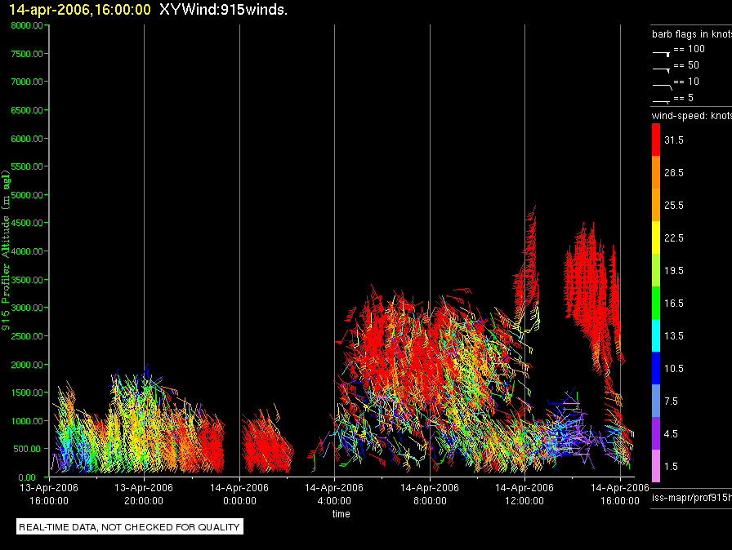This screenshot has width=732, height=550.
Task: Click the real-time data quality notice box
Action: coord(130,526)
